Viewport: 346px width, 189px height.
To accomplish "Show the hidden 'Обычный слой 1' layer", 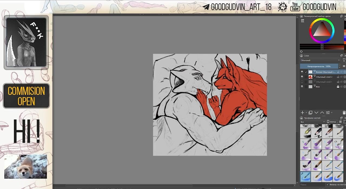I will pos(302,82).
